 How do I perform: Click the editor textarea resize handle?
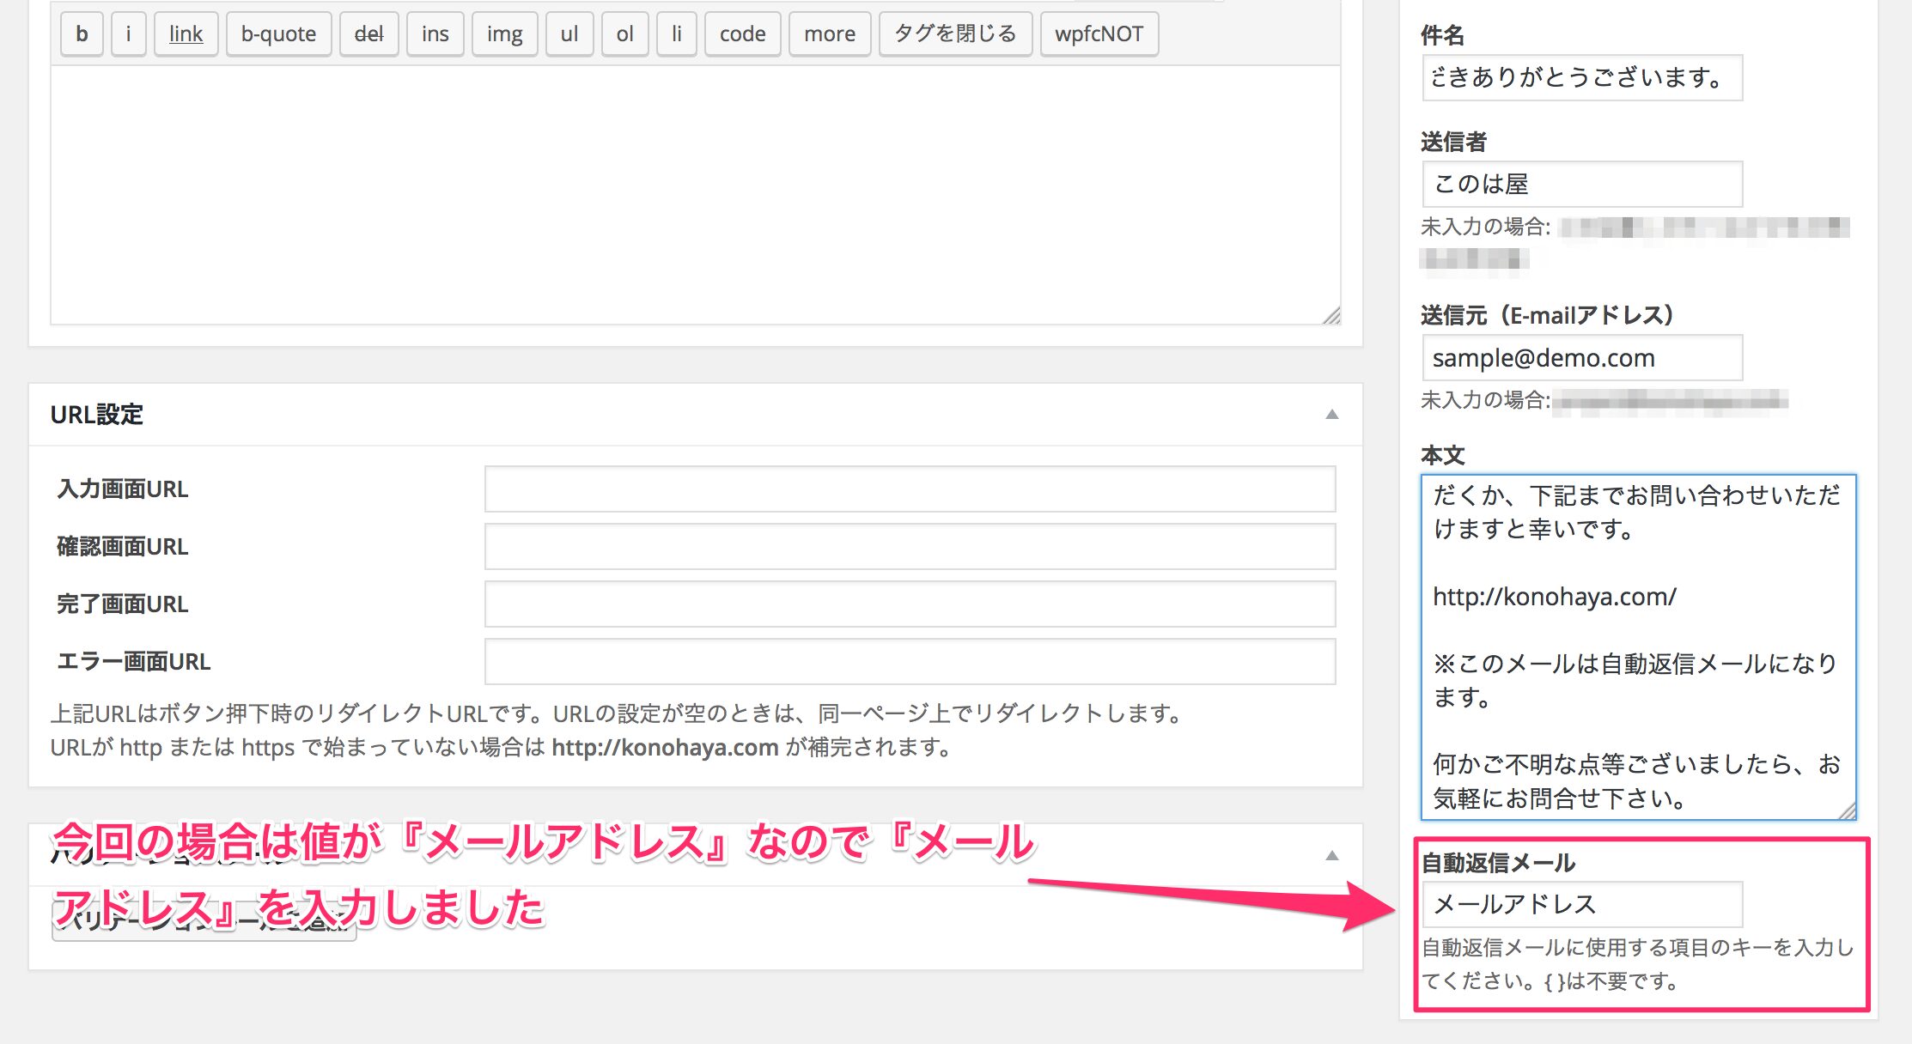[x=1331, y=316]
